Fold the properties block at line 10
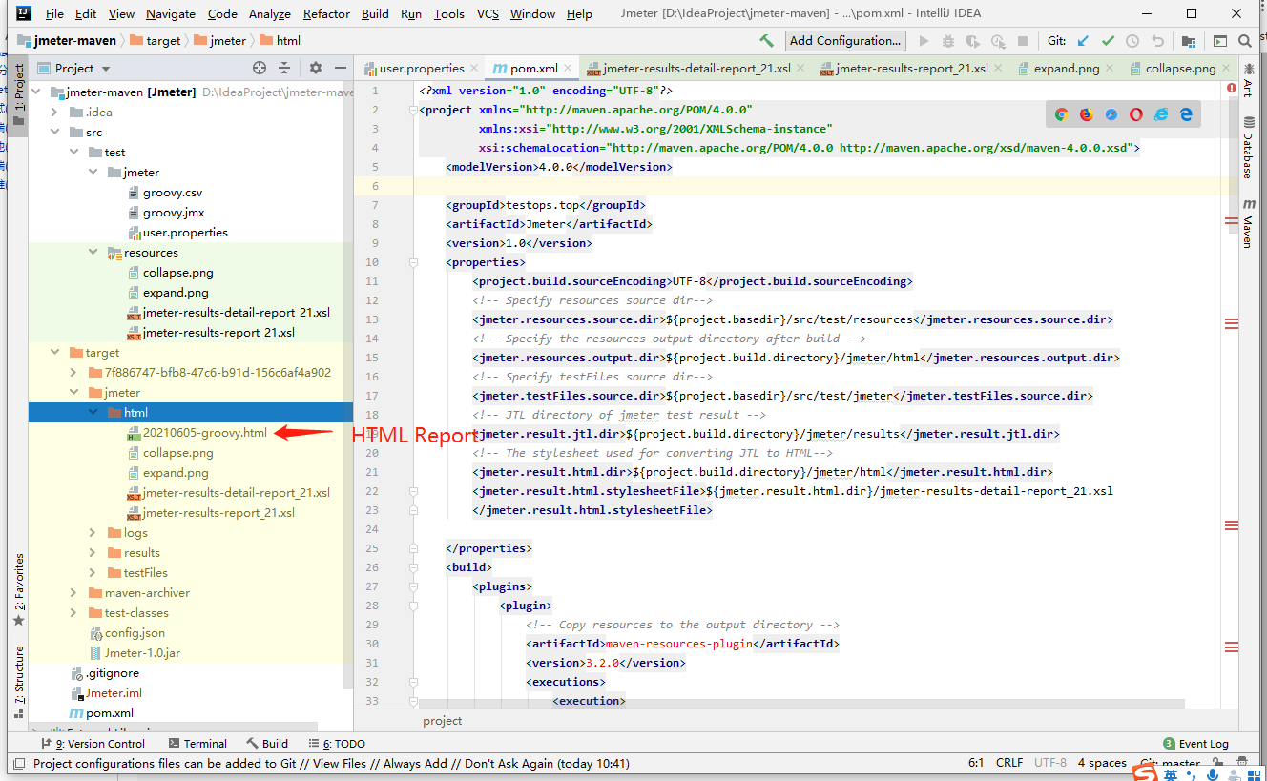 pyautogui.click(x=412, y=262)
